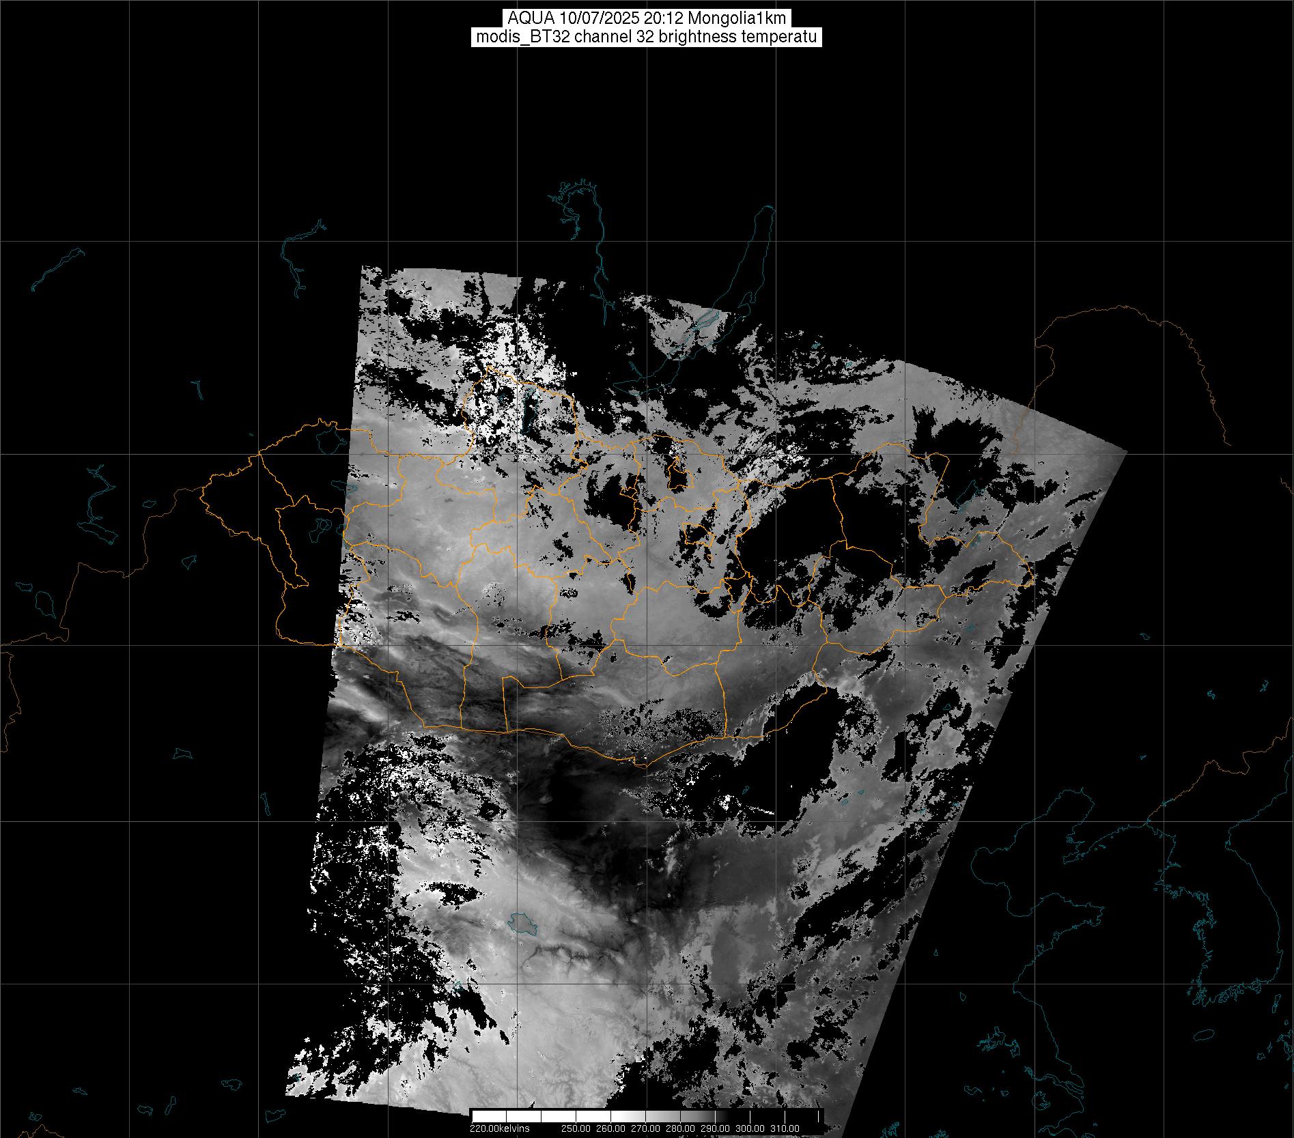
Task: Click the 270.00 label on the colorbar
Action: coord(647,1128)
